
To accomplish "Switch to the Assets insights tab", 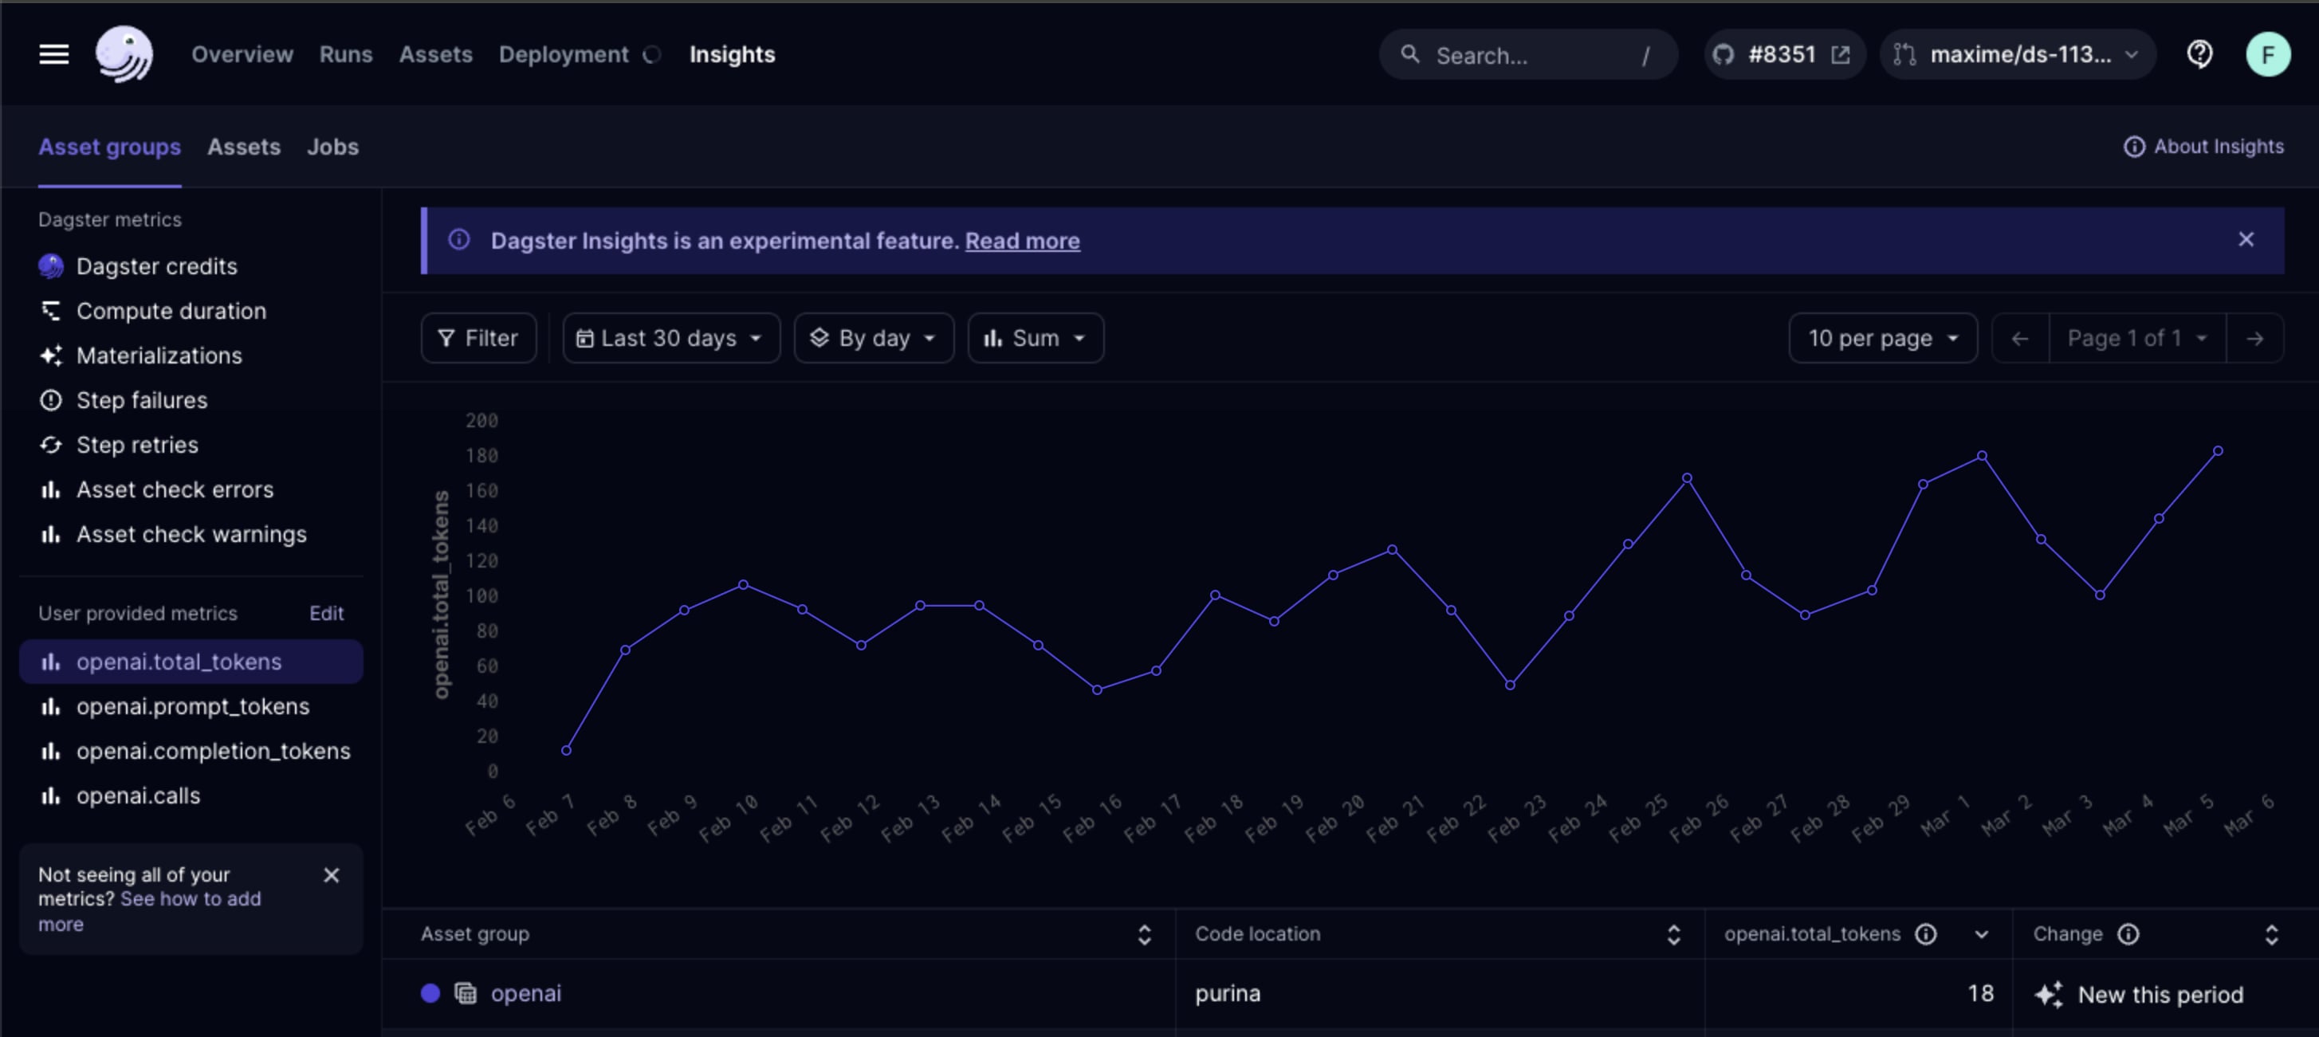I will coord(243,146).
